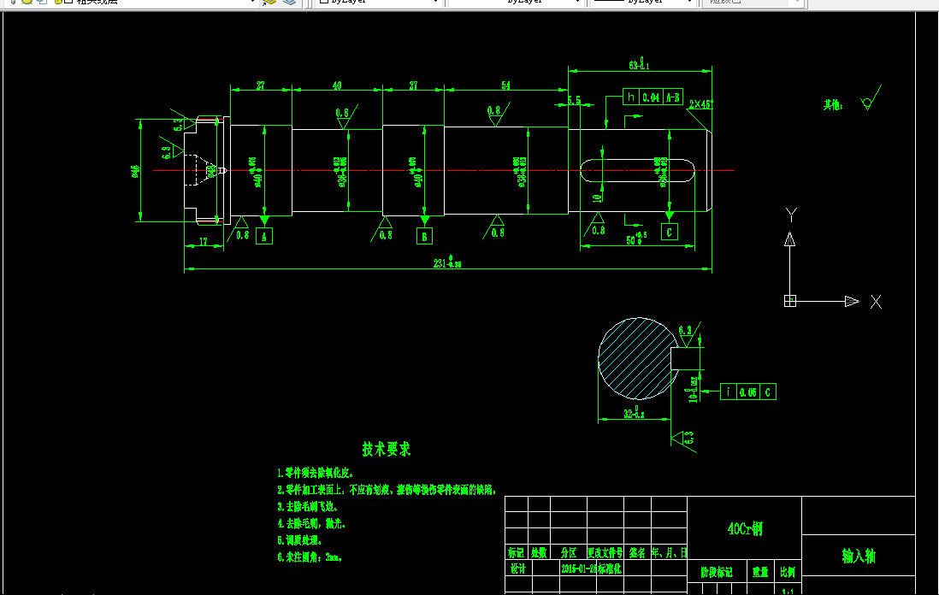Viewport: 939px width, 595px height.
Task: Select the 签名 title block cell
Action: tap(637, 552)
